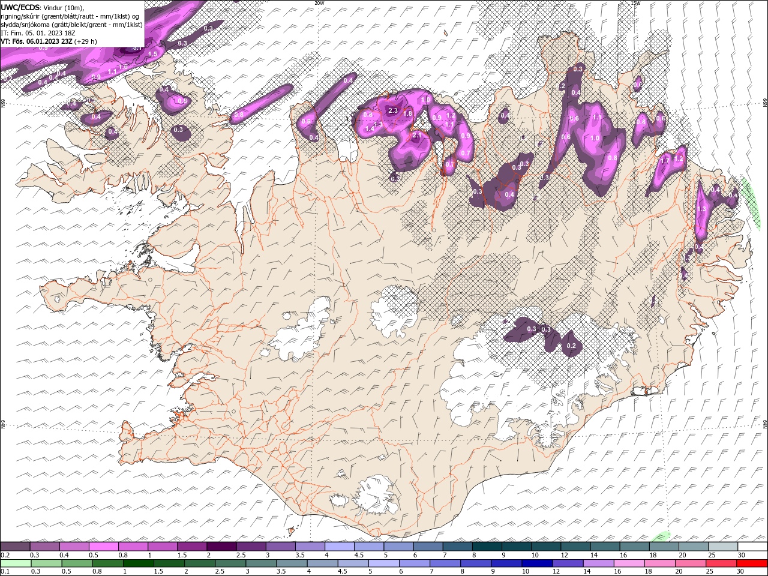Pick the 9 swatch in the lower legend
Viewport: 768px width, 576px height.
tap(506, 563)
